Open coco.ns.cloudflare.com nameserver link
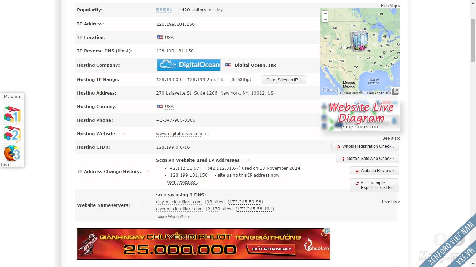The image size is (476, 267). 179,209
